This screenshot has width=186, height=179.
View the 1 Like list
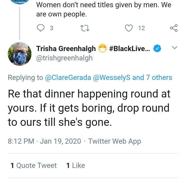(x=76, y=165)
